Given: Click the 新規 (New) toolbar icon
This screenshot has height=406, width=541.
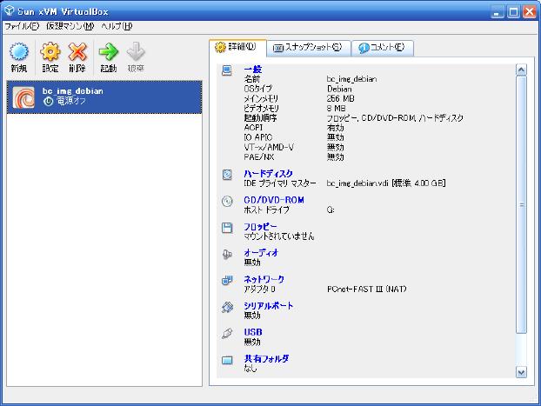Looking at the screenshot, I should (x=18, y=52).
